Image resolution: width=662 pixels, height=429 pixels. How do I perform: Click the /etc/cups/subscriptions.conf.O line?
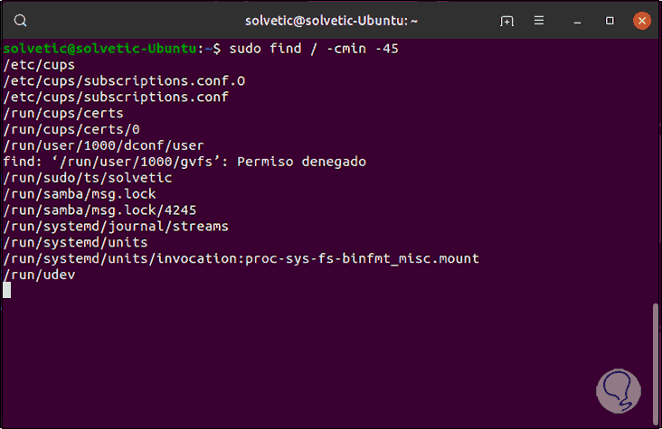pos(125,80)
